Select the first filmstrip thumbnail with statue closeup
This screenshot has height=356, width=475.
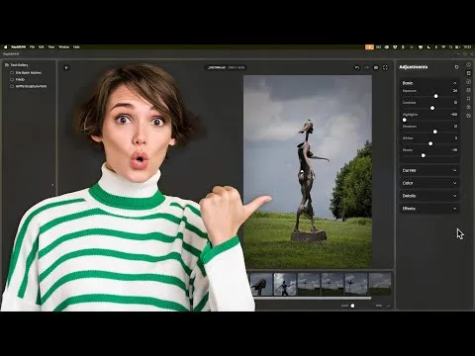261,284
